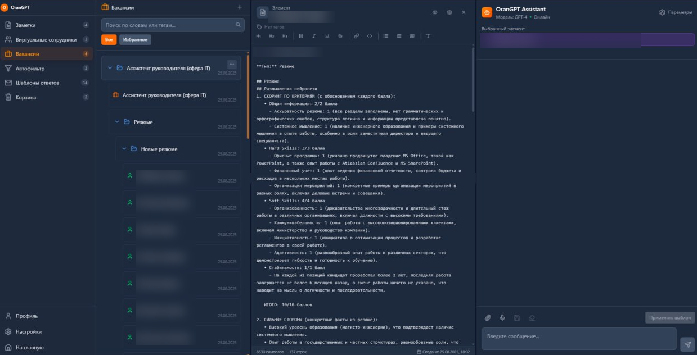Image resolution: width=697 pixels, height=355 pixels.
Task: Collapse the Новые резюме folder chevron
Action: (124, 149)
